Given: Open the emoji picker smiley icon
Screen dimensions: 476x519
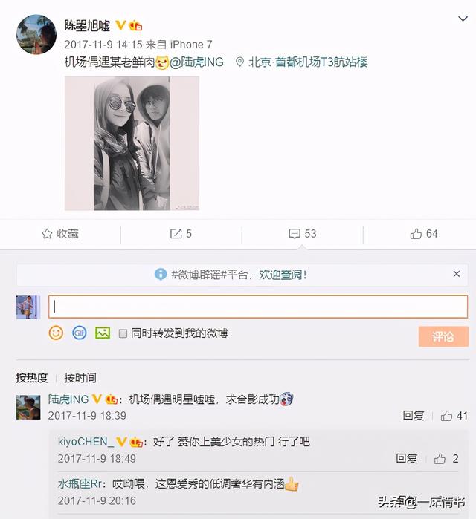Looking at the screenshot, I should pyautogui.click(x=56, y=333).
